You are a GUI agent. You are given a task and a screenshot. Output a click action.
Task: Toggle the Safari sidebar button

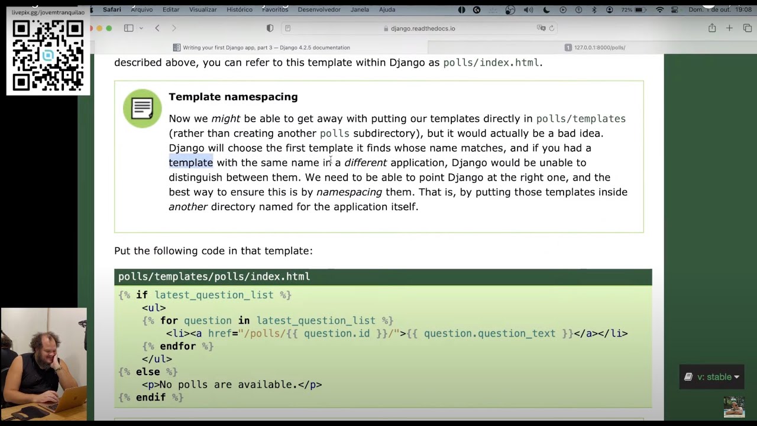(128, 28)
